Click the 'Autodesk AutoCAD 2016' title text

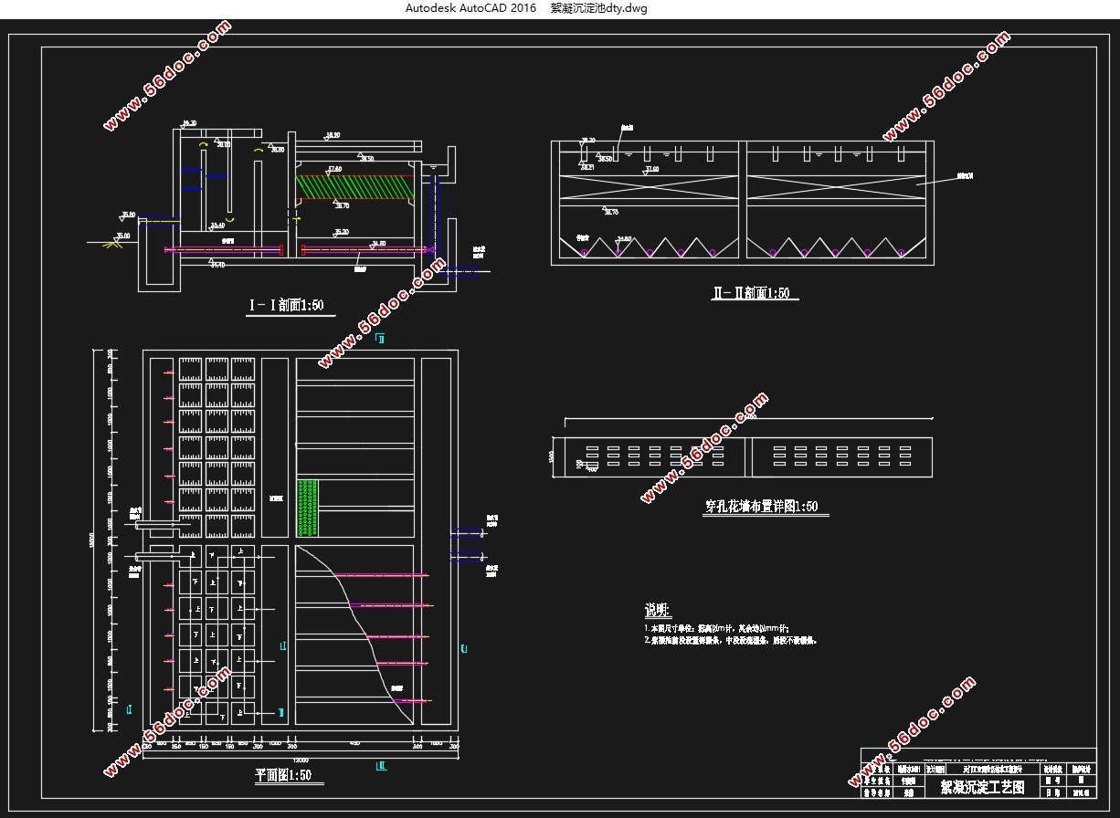[470, 8]
